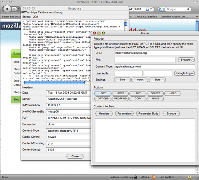Click the Content Type field in Poster

155,67
